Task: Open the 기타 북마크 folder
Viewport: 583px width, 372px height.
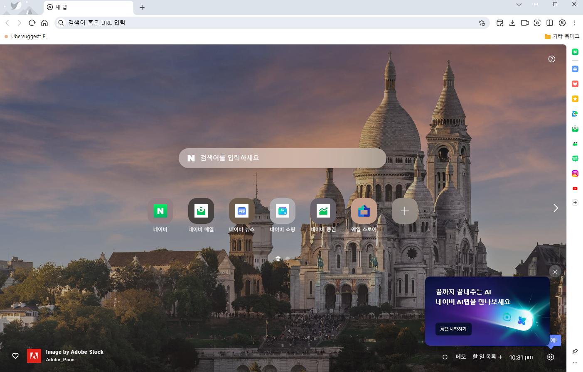Action: [x=562, y=37]
